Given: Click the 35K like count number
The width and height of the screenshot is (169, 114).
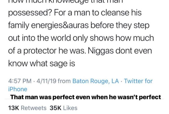Looking at the screenshot, I should click(56, 108).
